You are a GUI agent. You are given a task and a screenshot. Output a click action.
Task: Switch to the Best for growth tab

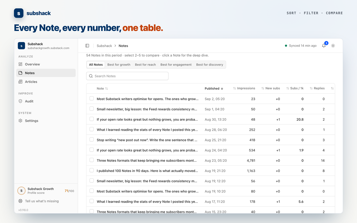(119, 65)
